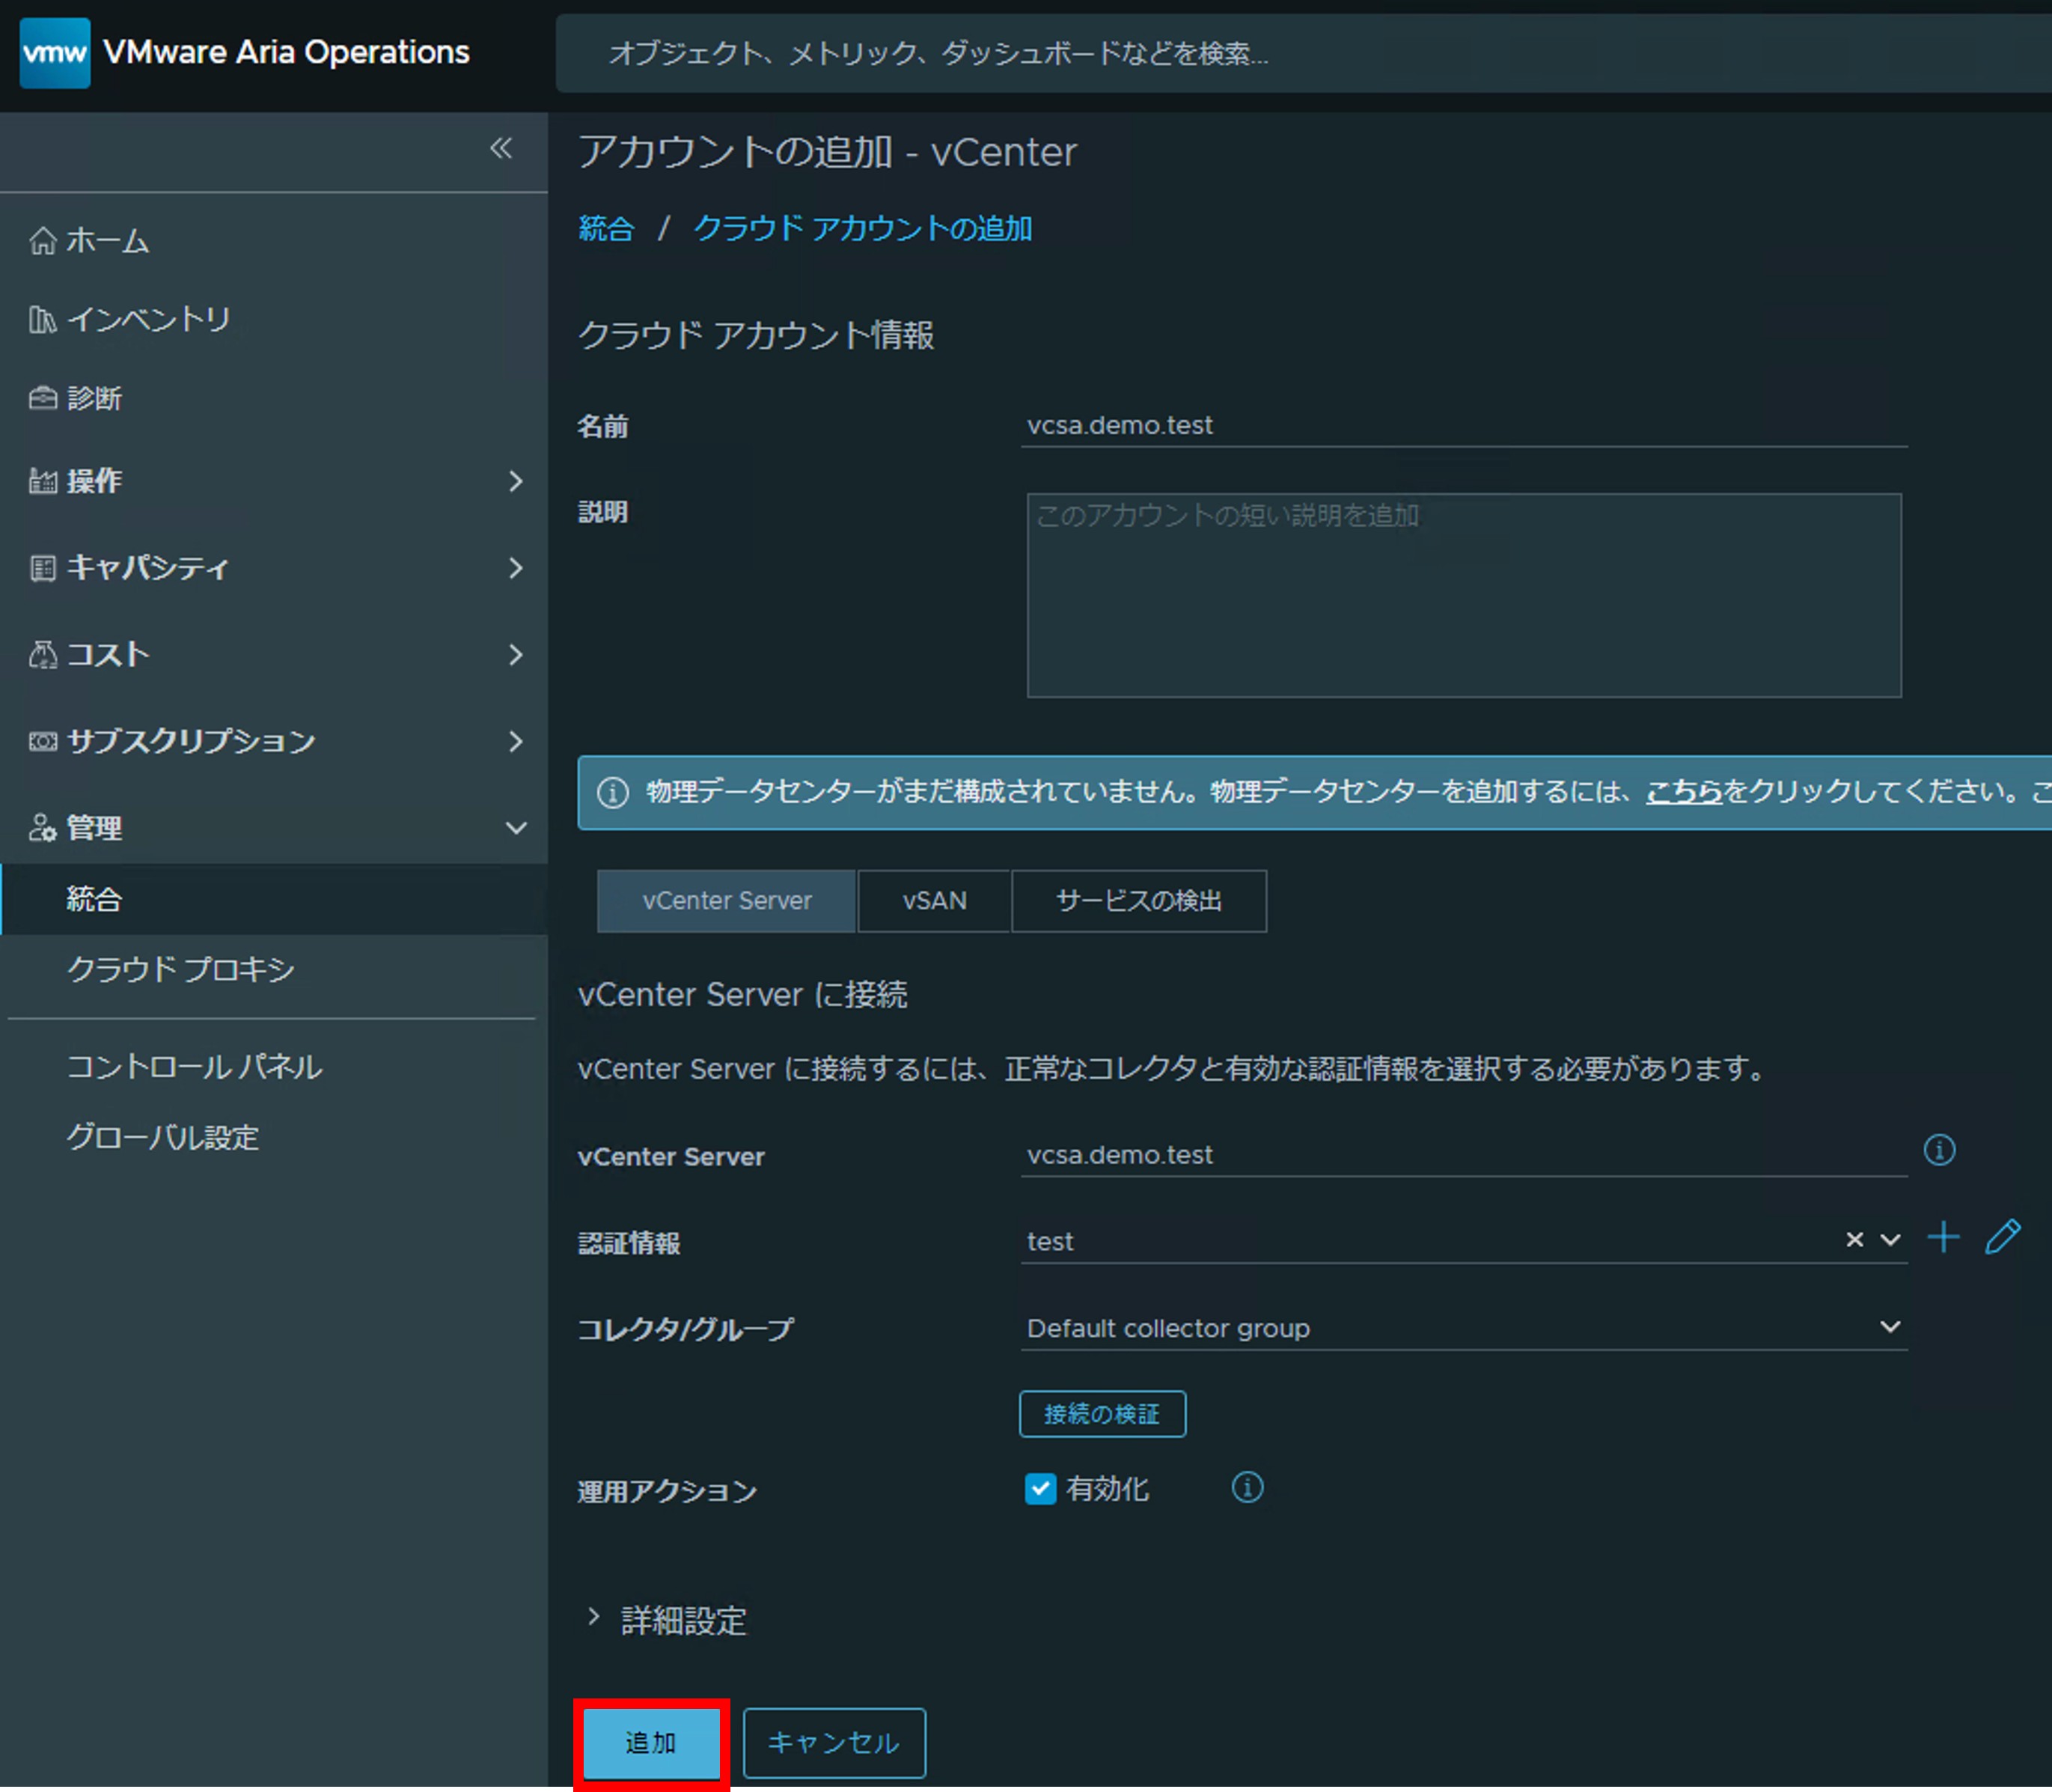Click the vCenter Server address field

(1463, 1156)
